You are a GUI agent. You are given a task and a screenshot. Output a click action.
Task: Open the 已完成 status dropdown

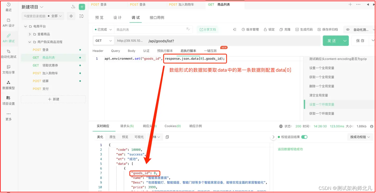click(103, 30)
